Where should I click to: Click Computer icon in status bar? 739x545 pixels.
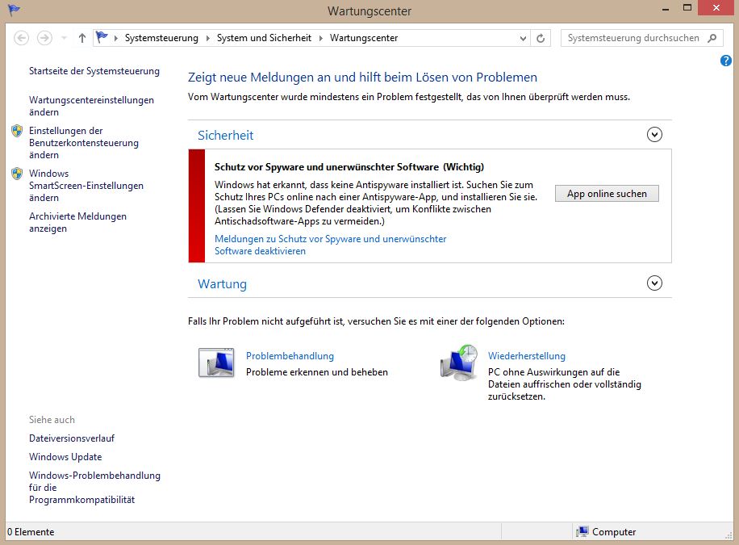coord(582,532)
